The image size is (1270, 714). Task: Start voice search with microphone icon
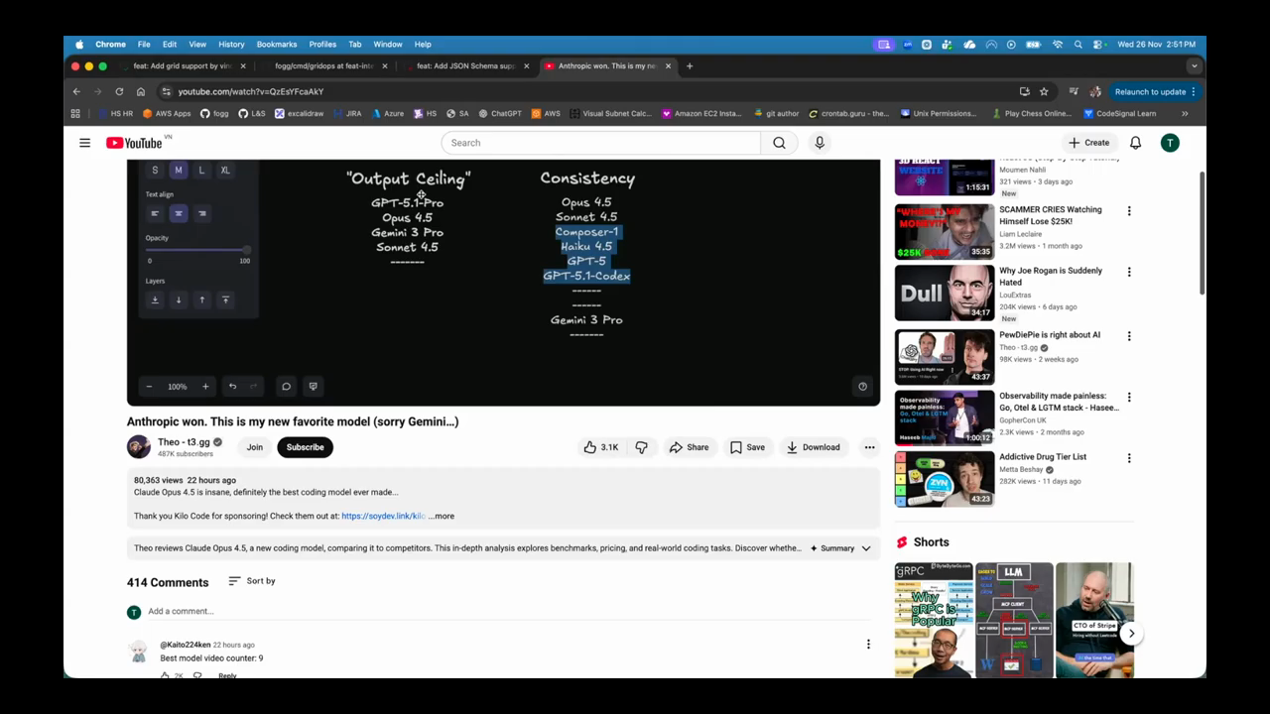click(820, 143)
